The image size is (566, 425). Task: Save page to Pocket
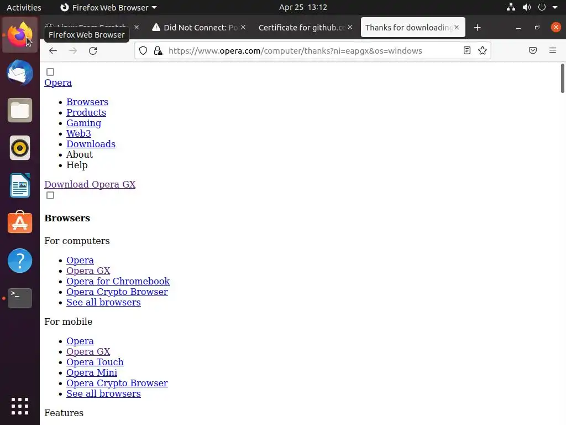(x=533, y=50)
